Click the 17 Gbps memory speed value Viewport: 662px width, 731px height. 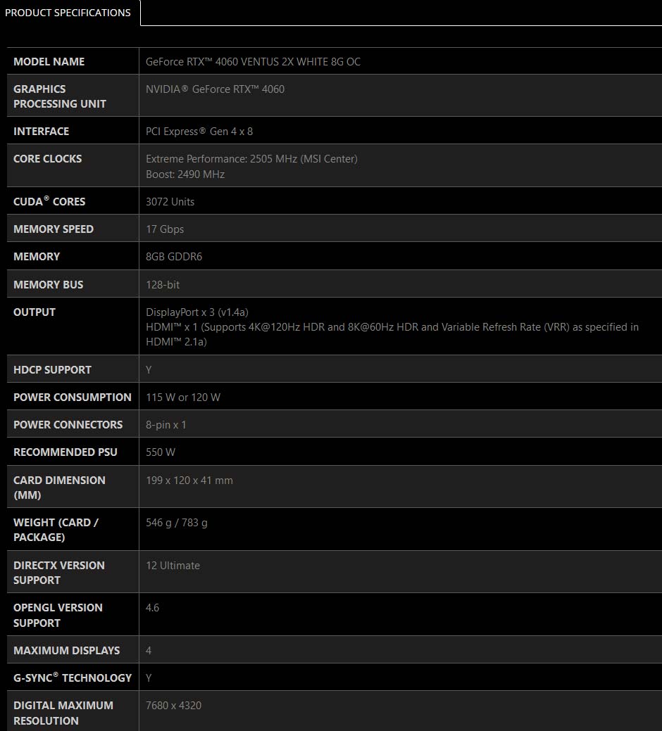pos(165,229)
